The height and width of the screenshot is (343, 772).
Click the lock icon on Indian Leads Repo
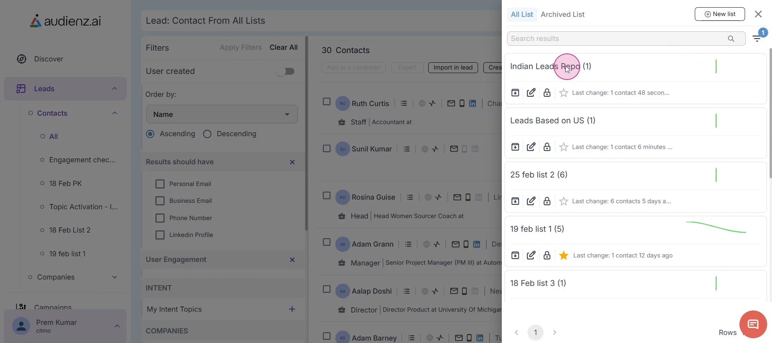pos(547,93)
